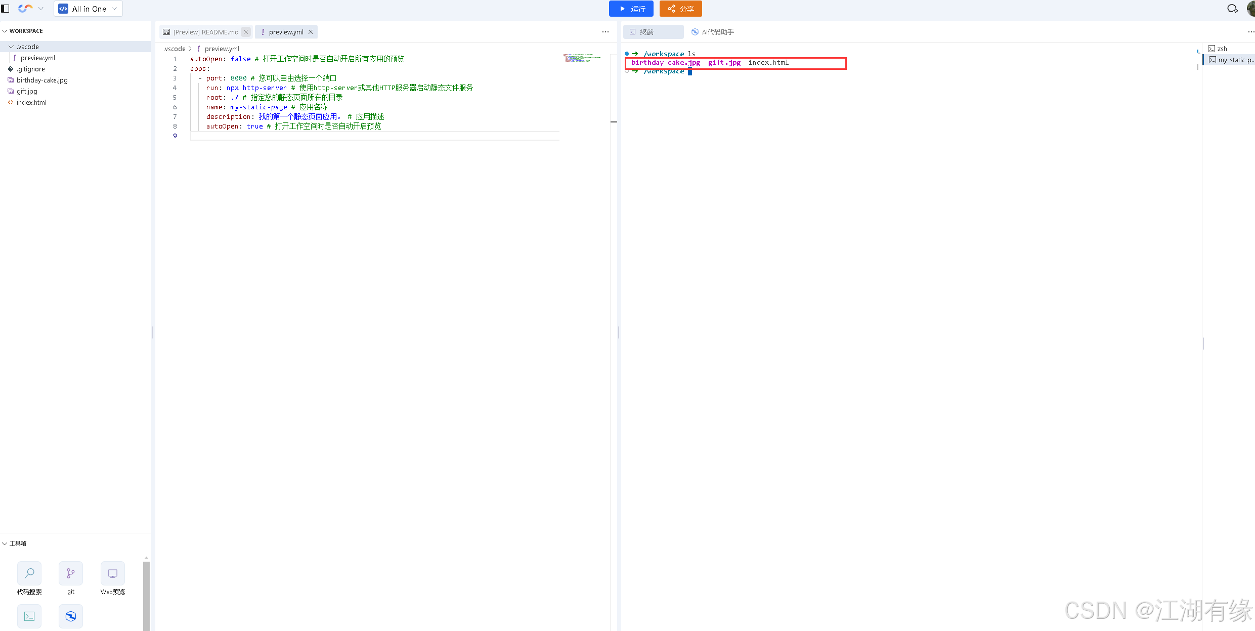Launch the Web预览 tool
Viewport: 1255px width, 631px height.
pos(112,573)
